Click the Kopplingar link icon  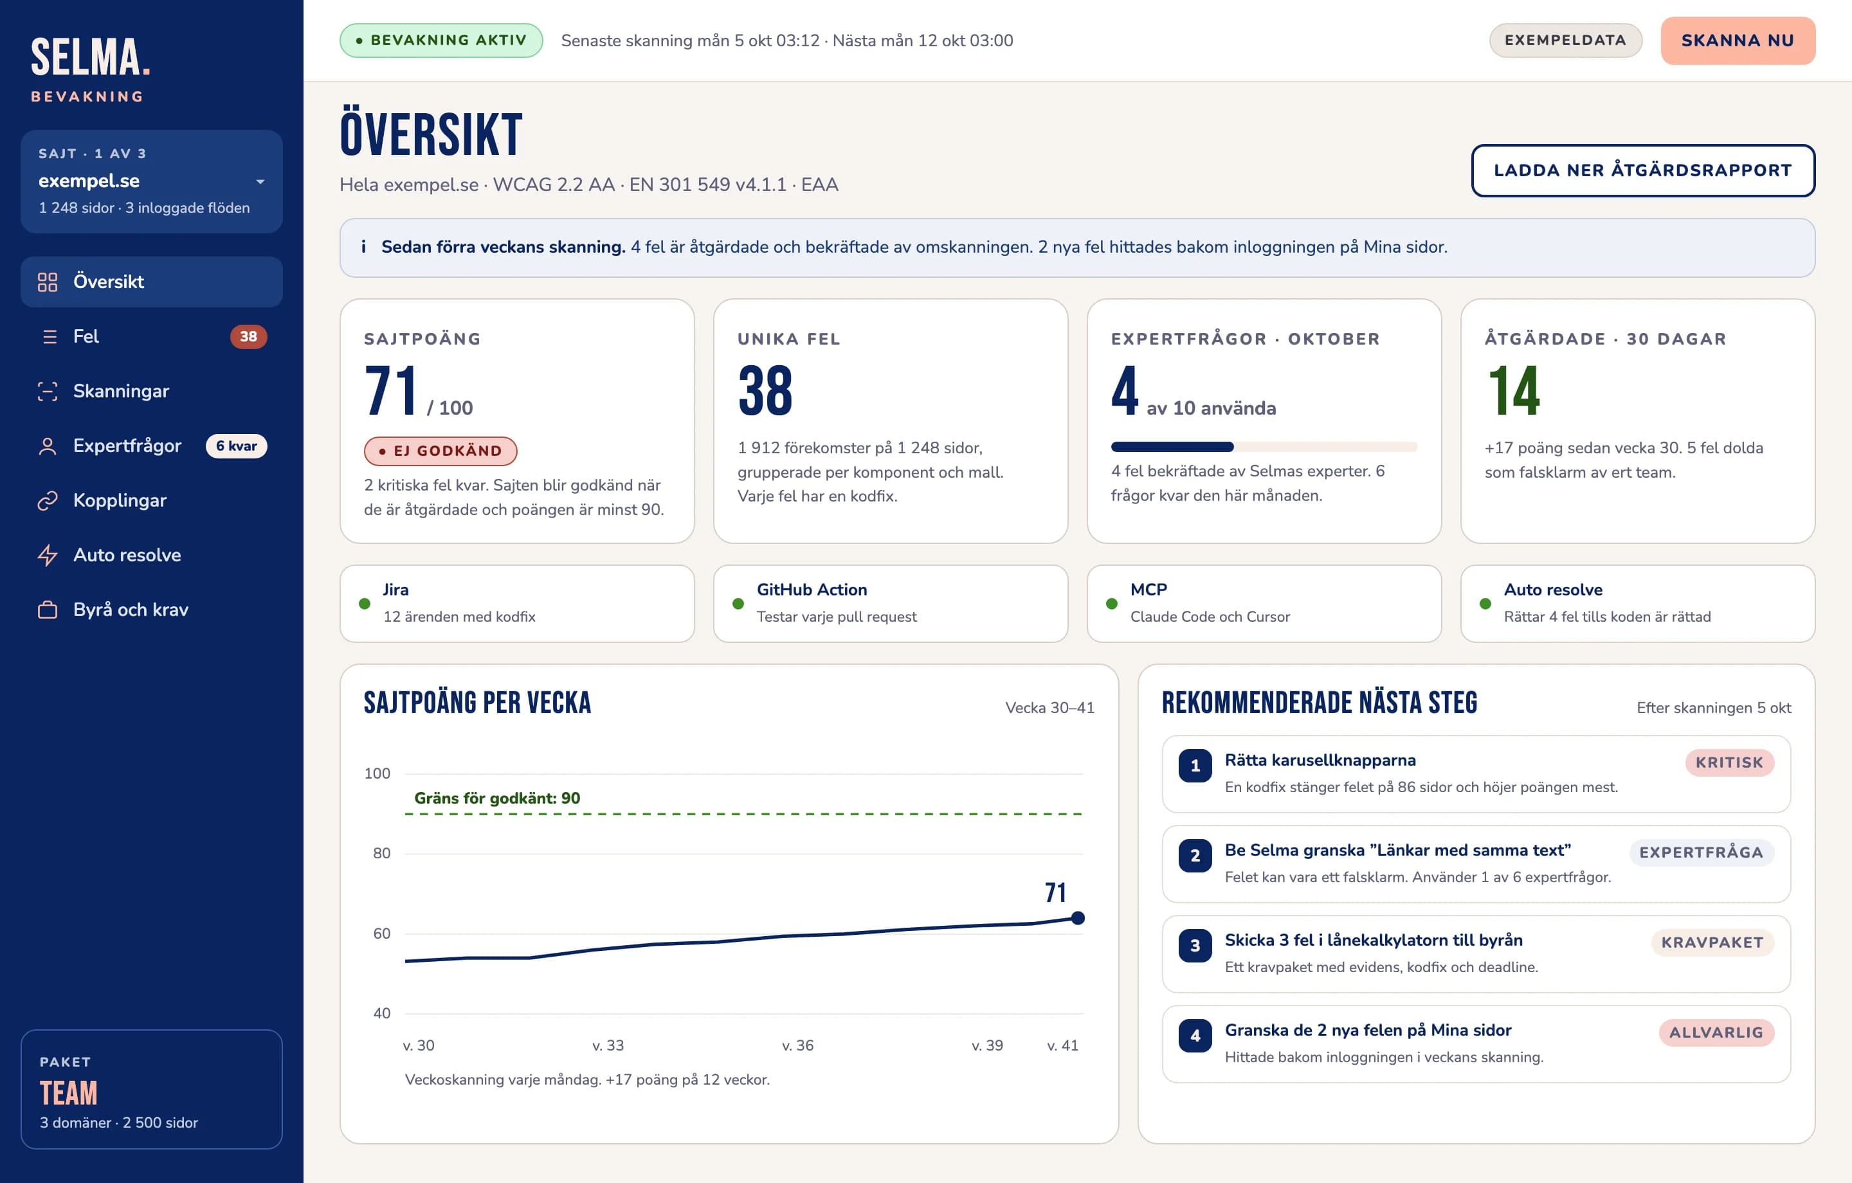[x=48, y=501]
